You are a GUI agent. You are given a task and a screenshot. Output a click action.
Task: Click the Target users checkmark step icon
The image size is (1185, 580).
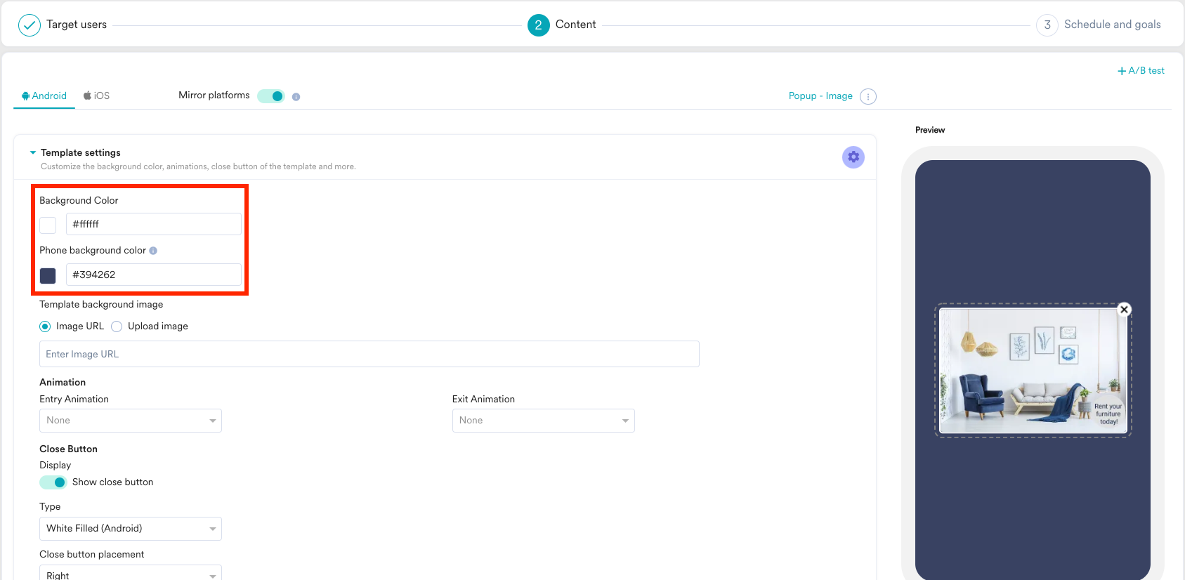30,25
